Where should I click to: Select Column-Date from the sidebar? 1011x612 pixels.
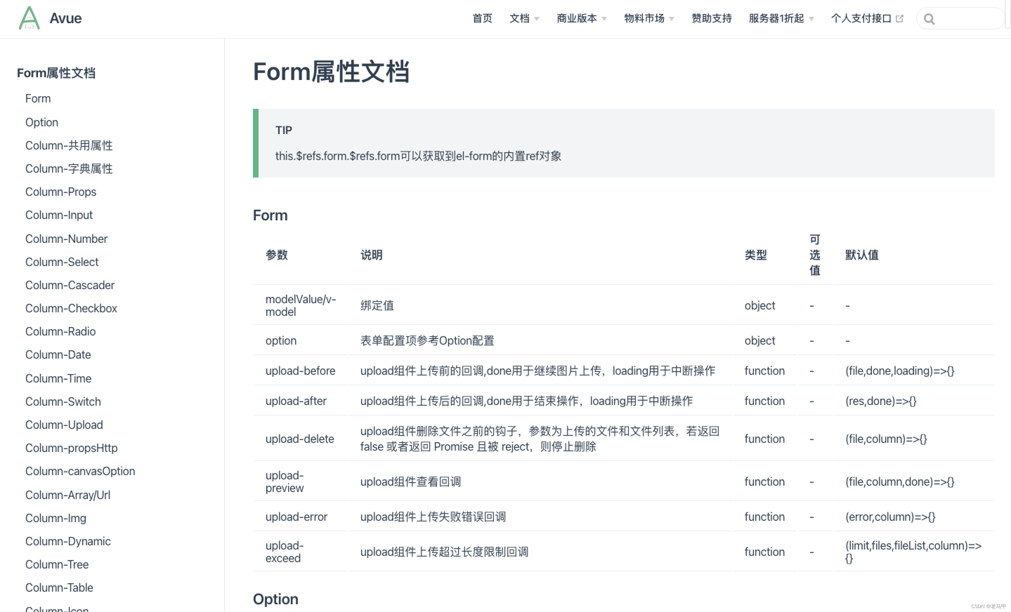click(x=58, y=354)
